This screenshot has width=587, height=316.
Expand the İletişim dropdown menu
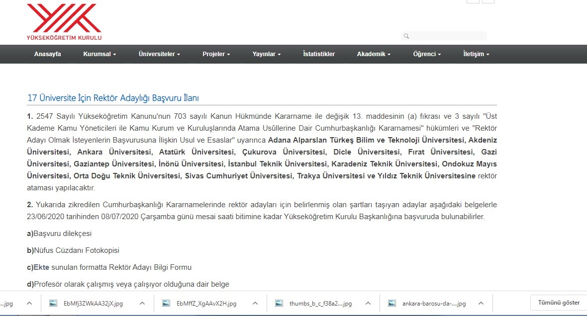coord(476,54)
